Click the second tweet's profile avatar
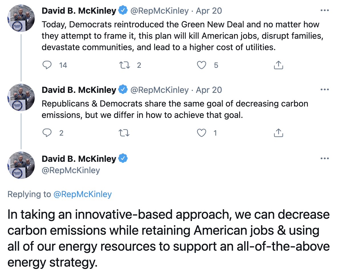337x278 pixels. tap(21, 97)
